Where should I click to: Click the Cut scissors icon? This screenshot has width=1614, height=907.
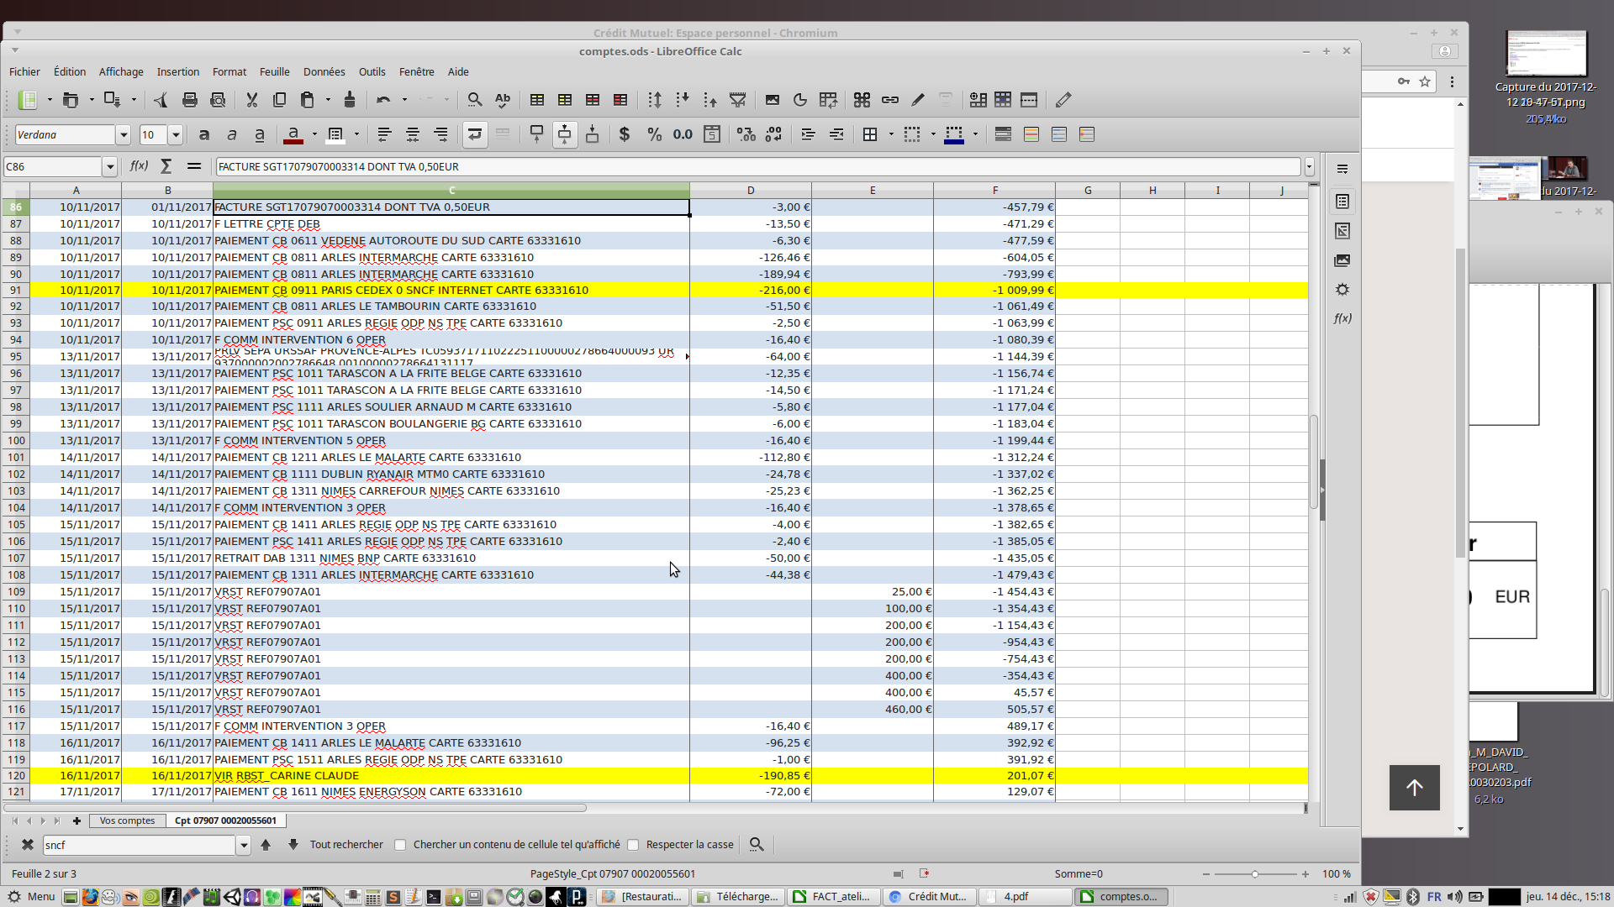(x=251, y=100)
